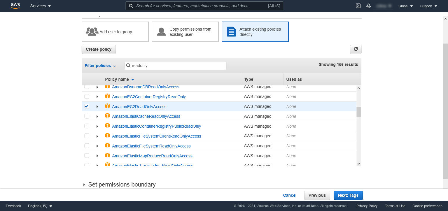This screenshot has width=448, height=211.
Task: Expand the AmazonElasticContainerRegistryPublicReadOnly row arrow
Action: click(97, 126)
